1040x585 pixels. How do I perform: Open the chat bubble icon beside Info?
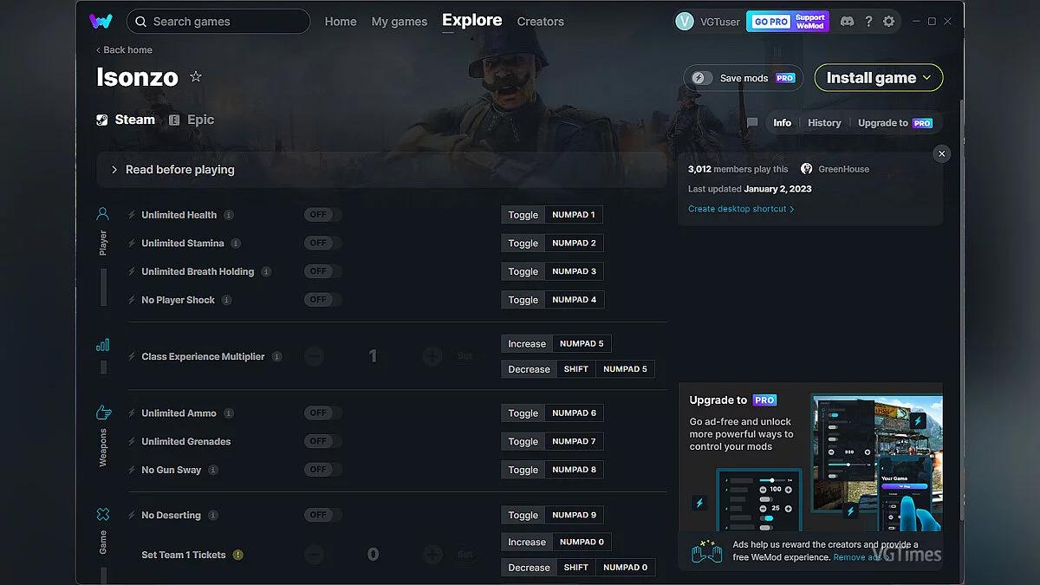752,123
